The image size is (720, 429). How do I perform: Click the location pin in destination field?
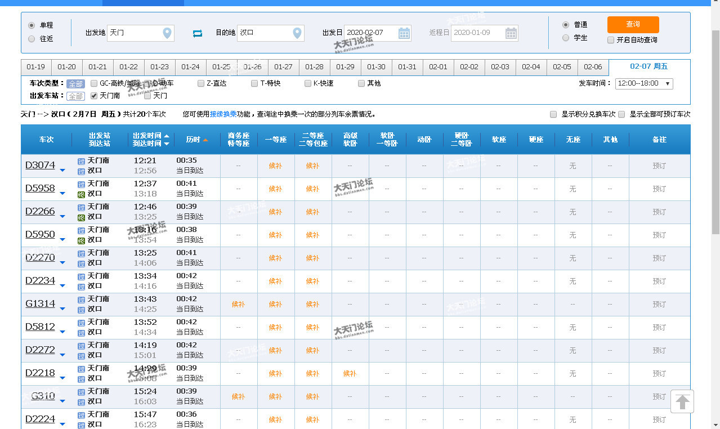point(297,33)
